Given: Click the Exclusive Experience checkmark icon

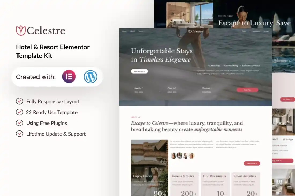Looking at the screenshot, I should click(240, 66).
